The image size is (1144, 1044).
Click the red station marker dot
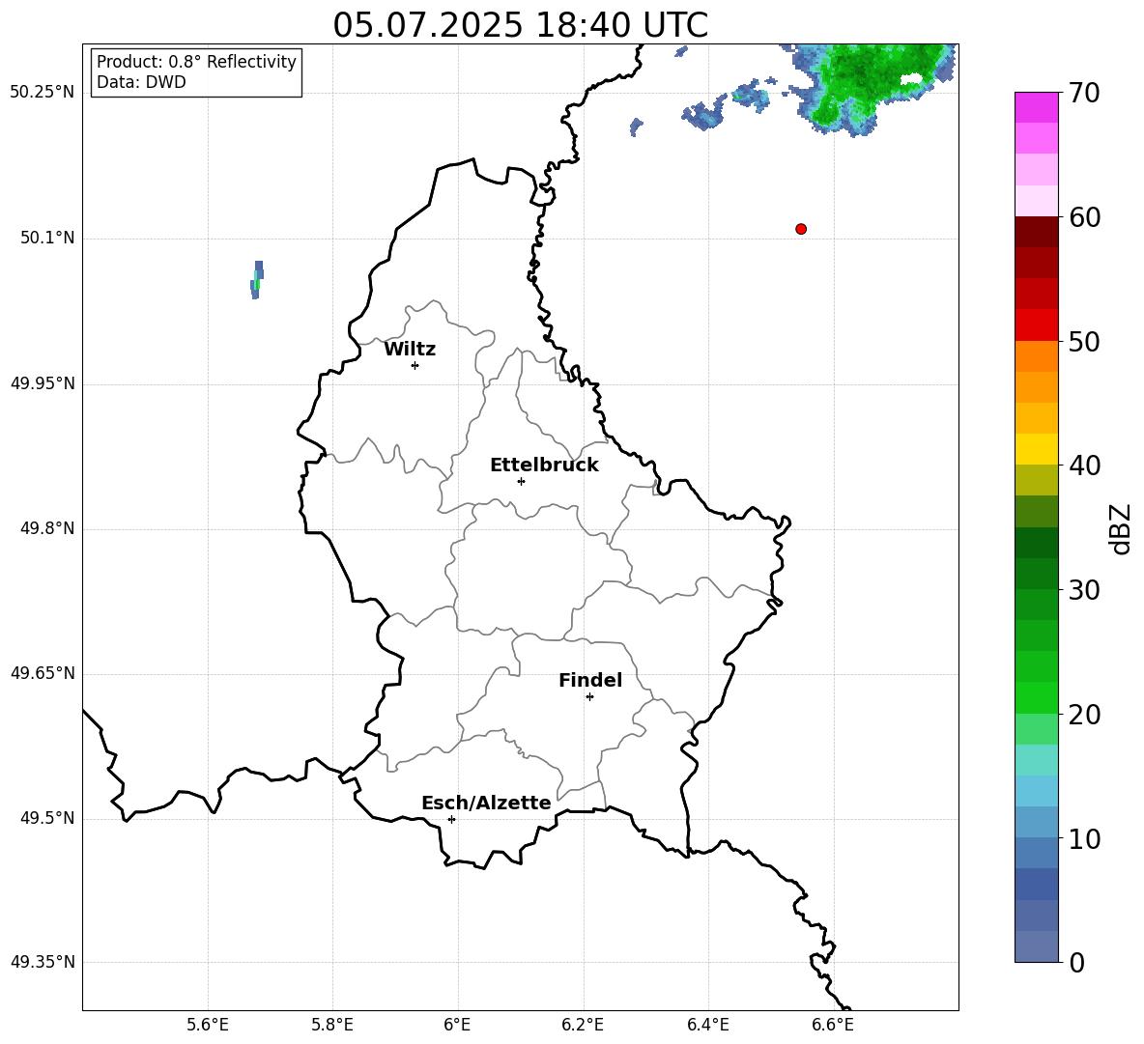point(801,229)
